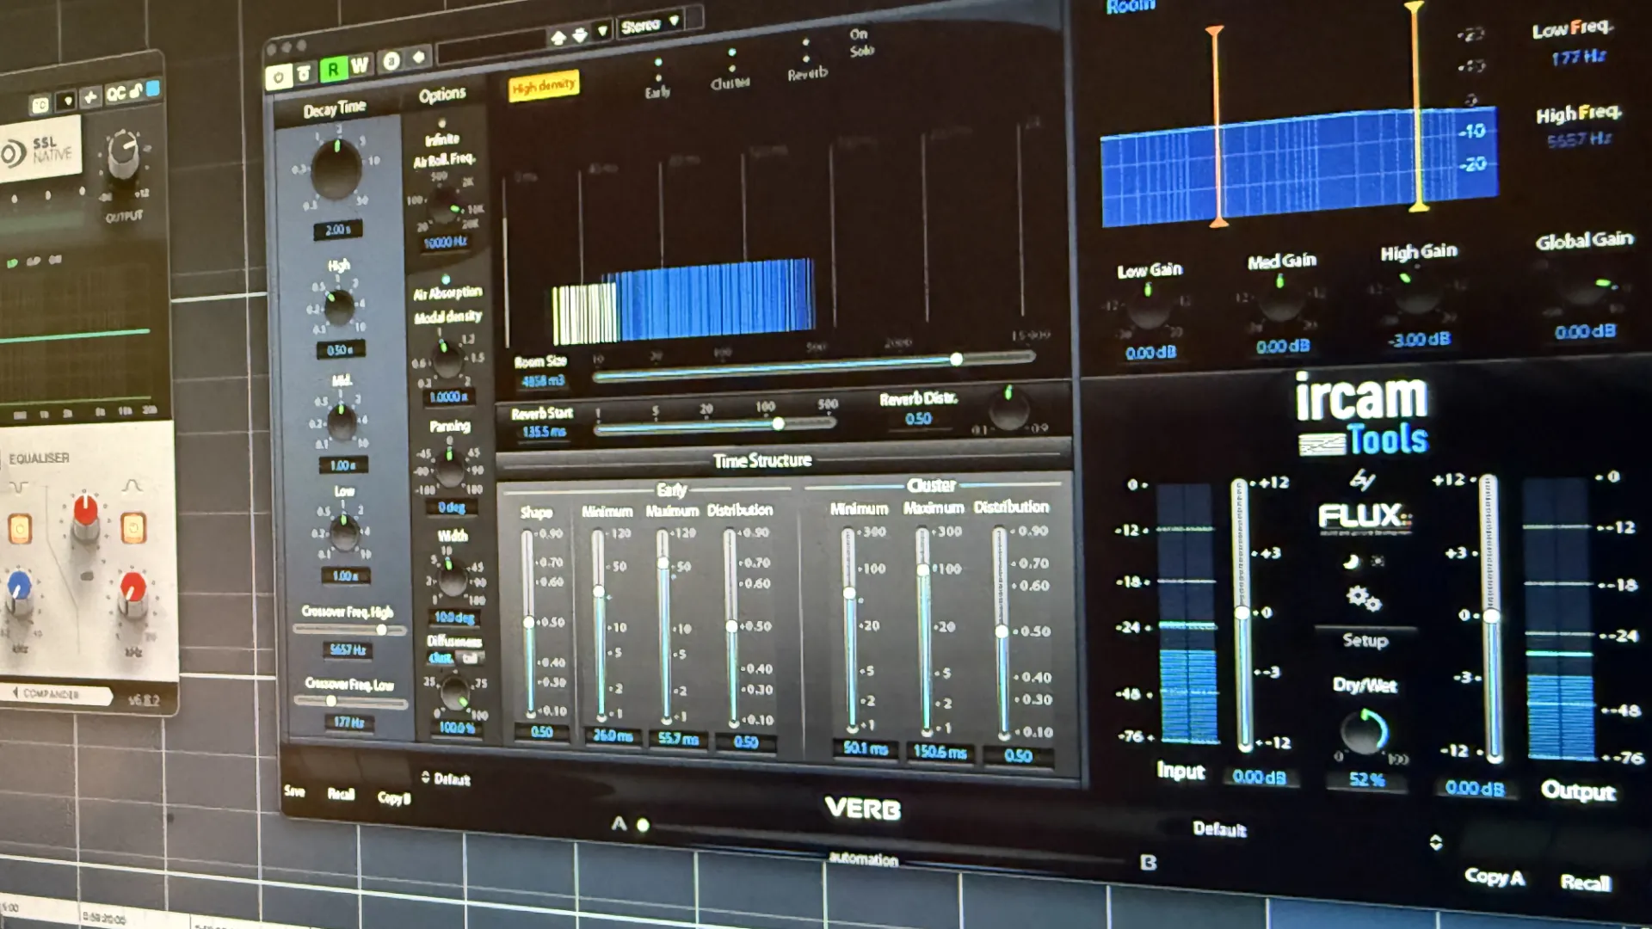
Task: Click the Copy A button
Action: (1494, 877)
